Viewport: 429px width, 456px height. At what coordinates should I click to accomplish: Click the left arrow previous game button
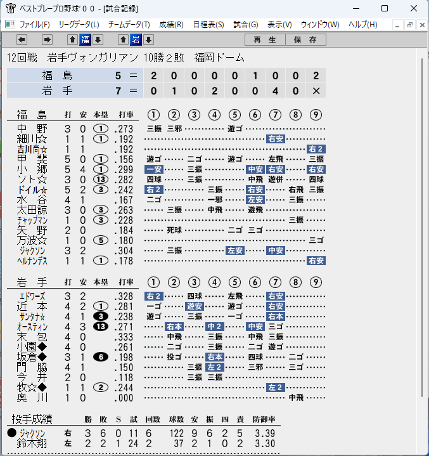pos(22,39)
